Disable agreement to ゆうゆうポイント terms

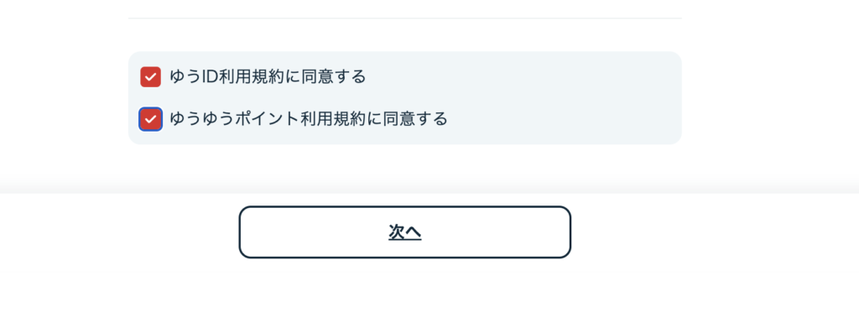coord(150,119)
